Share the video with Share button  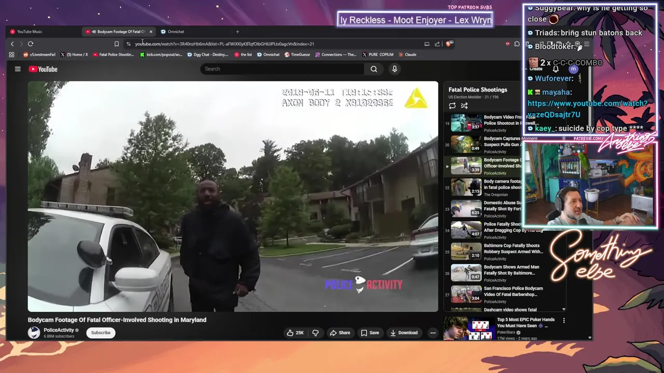tap(340, 333)
